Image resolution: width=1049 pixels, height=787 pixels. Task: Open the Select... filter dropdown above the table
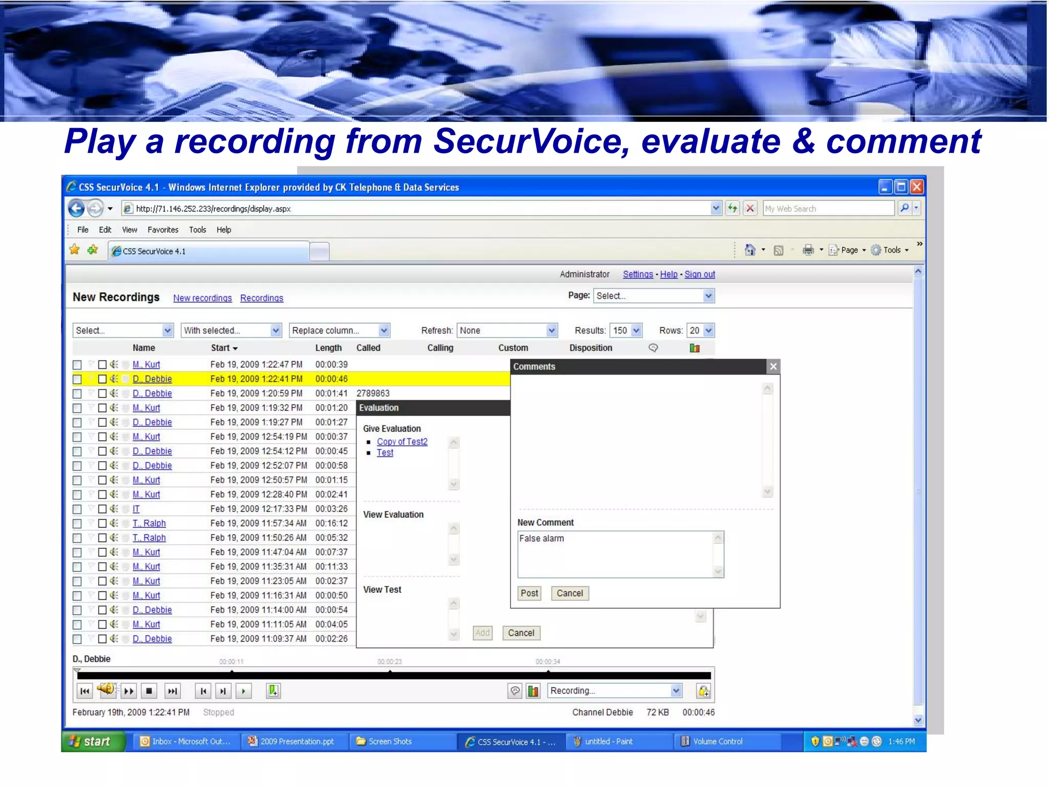coord(123,330)
